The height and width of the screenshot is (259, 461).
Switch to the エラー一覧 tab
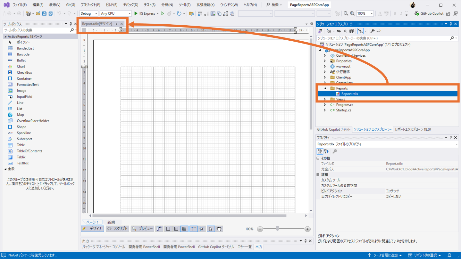pos(245,247)
